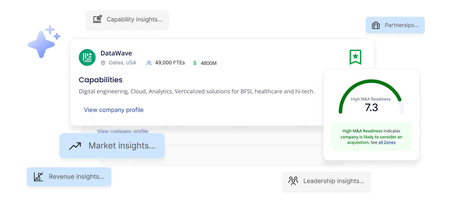Click the 49,000 FTEs value

[170, 63]
